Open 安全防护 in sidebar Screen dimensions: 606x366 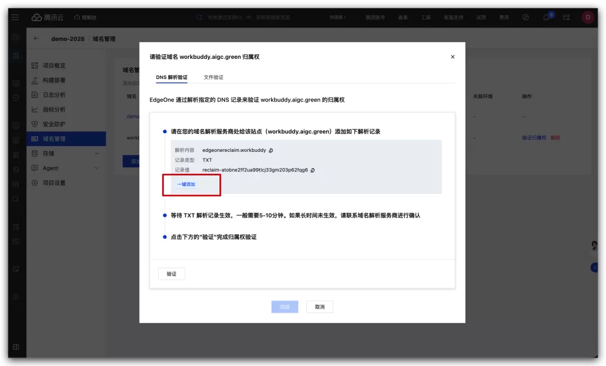point(54,124)
